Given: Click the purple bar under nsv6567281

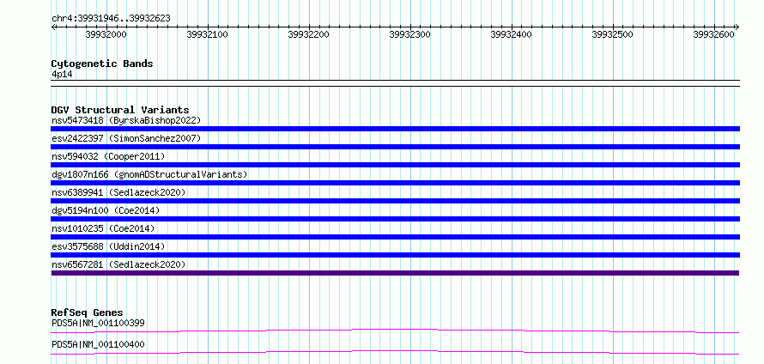Looking at the screenshot, I should (395, 273).
